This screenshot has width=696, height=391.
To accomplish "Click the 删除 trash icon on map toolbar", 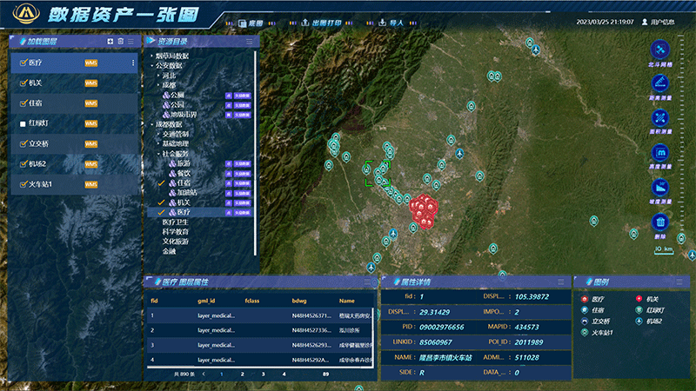I will tap(660, 222).
